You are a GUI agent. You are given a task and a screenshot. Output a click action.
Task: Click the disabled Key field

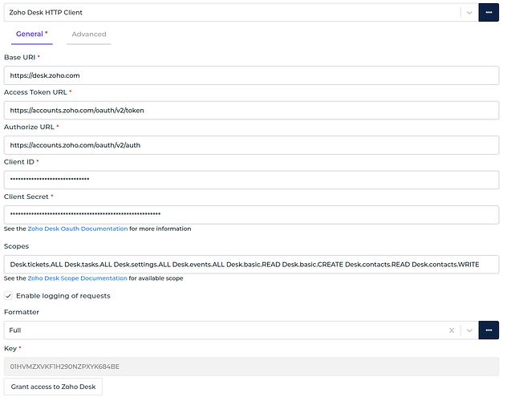[x=251, y=367]
